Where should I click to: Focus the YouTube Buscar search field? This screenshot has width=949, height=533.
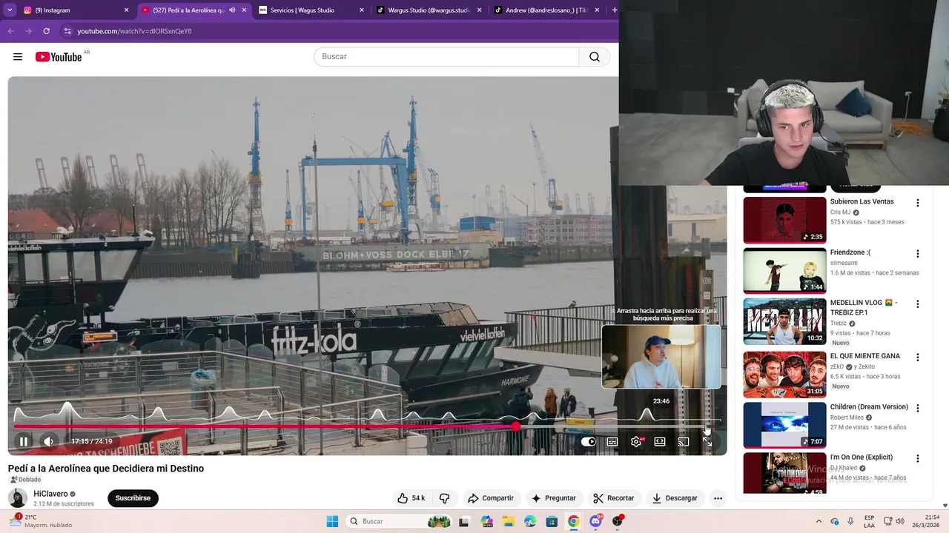(x=446, y=57)
